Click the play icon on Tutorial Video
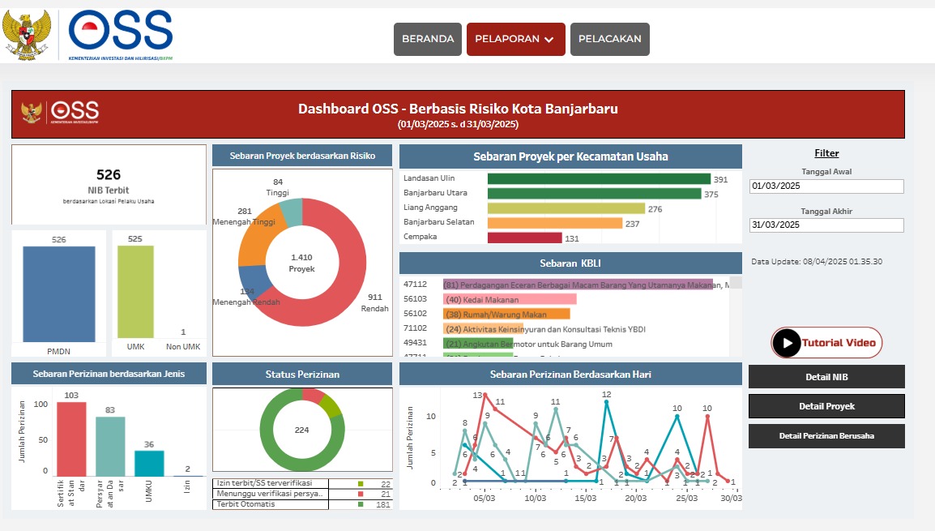The height and width of the screenshot is (531, 935). (786, 343)
